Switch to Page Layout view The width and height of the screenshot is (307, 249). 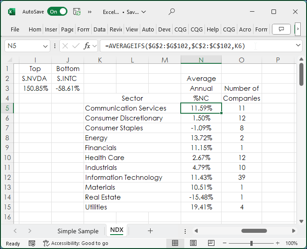point(193,243)
